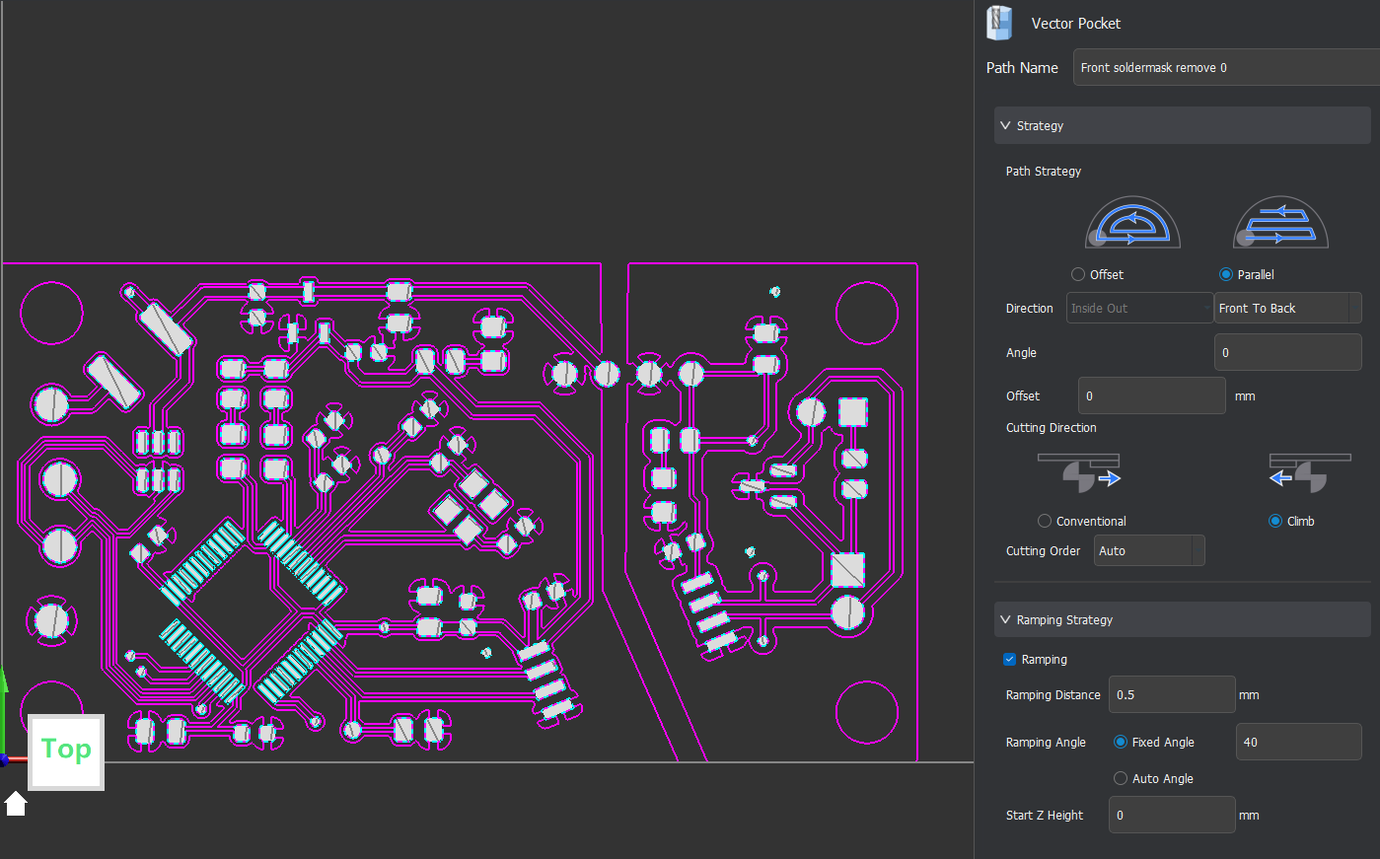Screen dimensions: 1380x859
Task: Click the Climb cutting direction icon
Action: pos(1309,472)
